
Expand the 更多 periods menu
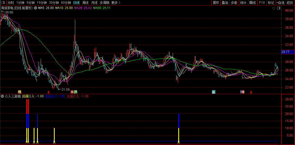[116, 3]
